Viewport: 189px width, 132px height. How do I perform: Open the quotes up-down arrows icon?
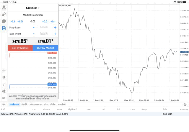(x=4, y=14)
